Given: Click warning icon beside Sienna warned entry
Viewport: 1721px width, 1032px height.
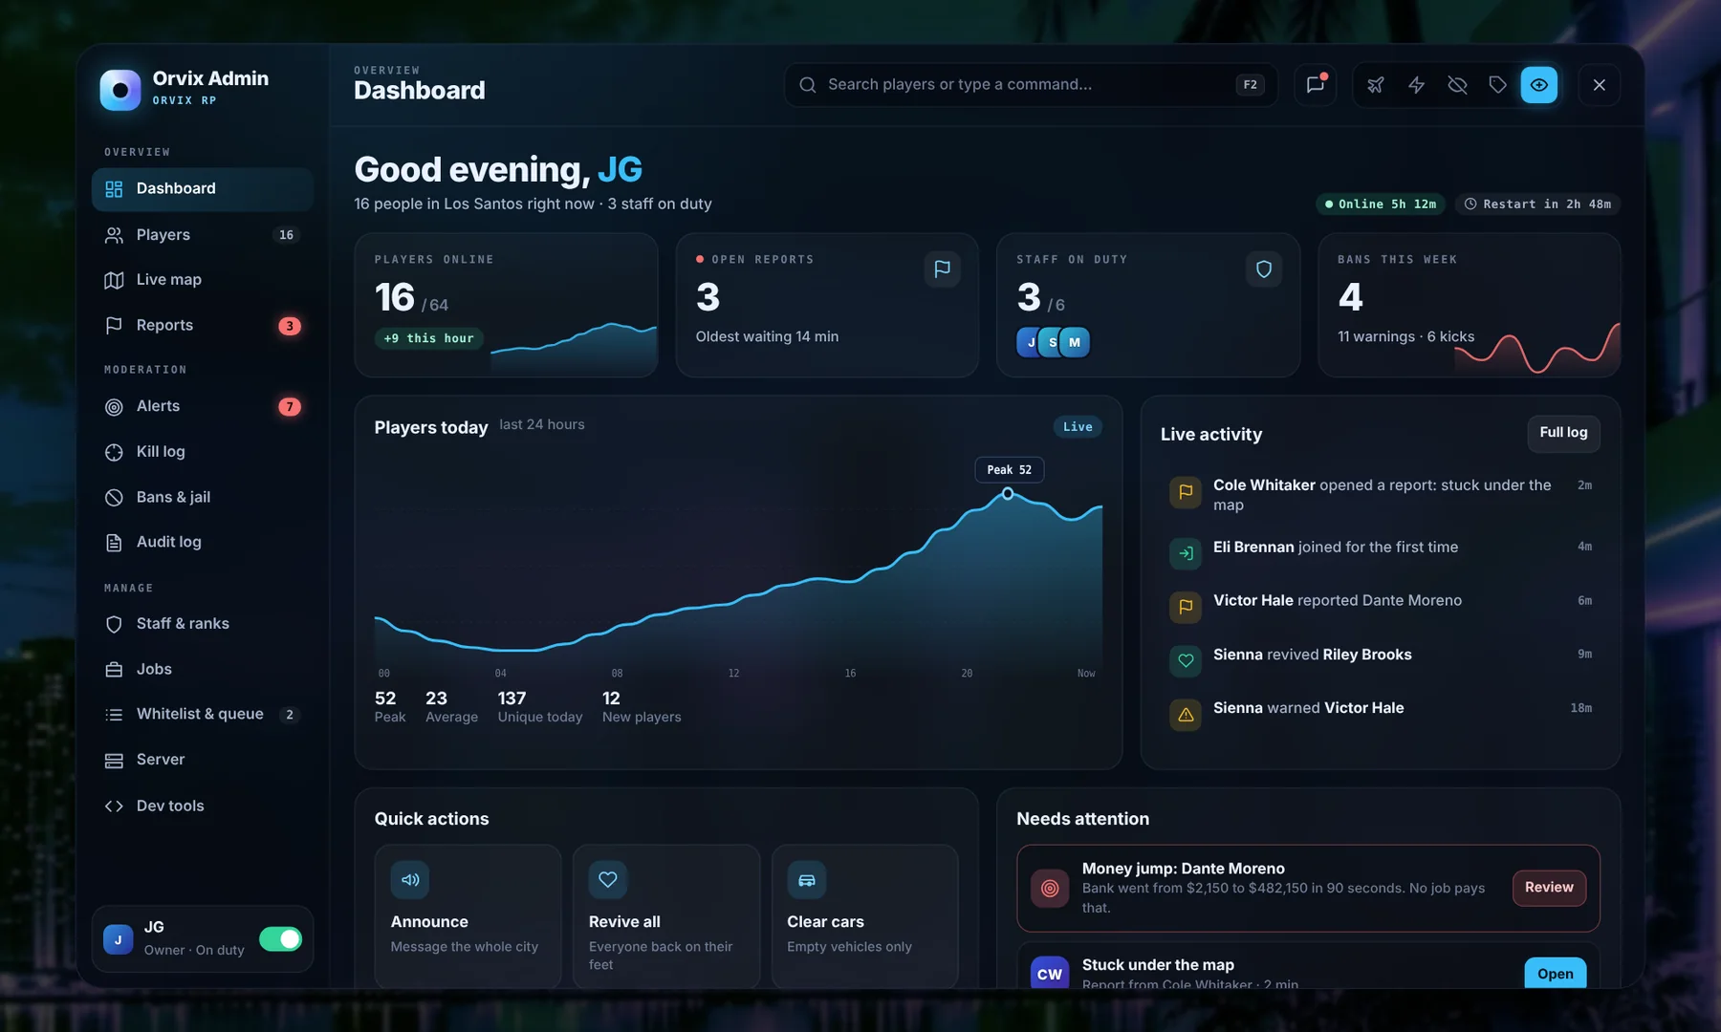Looking at the screenshot, I should click(x=1186, y=715).
